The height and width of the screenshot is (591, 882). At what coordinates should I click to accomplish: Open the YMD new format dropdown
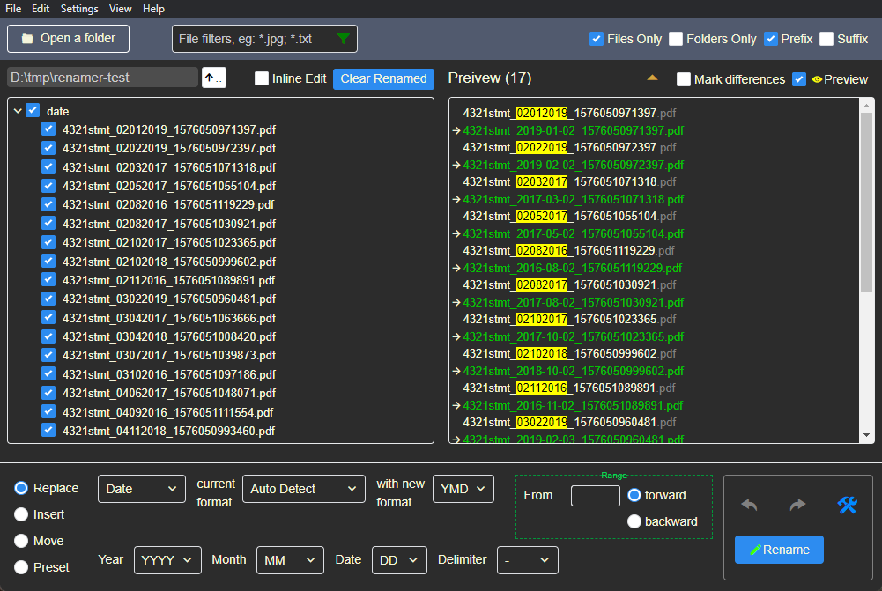463,489
